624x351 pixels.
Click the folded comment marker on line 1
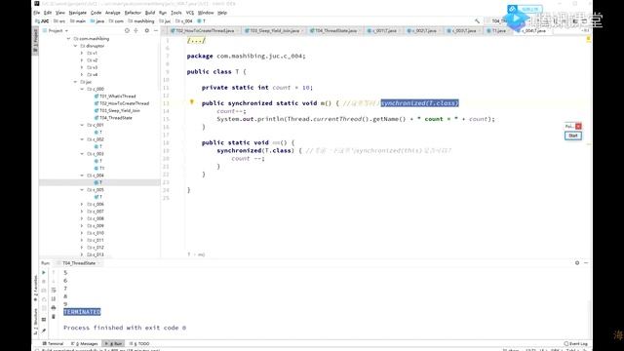pos(196,41)
